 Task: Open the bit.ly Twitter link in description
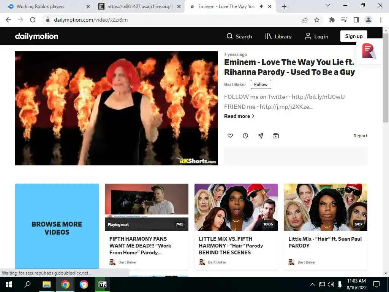[318, 97]
